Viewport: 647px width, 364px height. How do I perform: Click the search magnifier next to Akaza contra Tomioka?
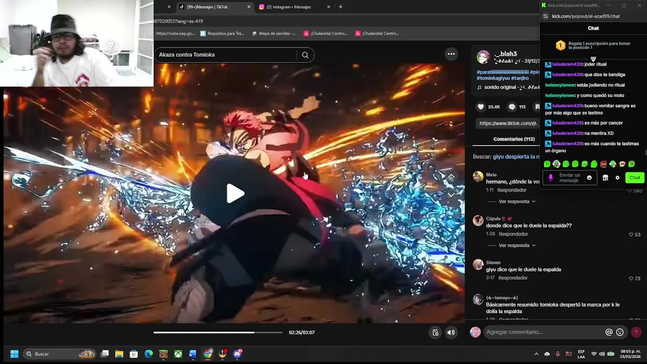pyautogui.click(x=305, y=55)
